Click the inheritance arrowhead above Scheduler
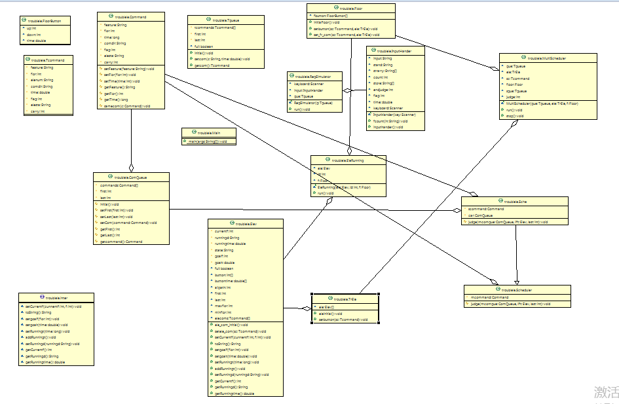 click(x=517, y=282)
